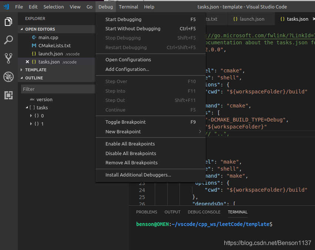The image size is (315, 250).
Task: Open the Edit menu
Action: (33, 7)
